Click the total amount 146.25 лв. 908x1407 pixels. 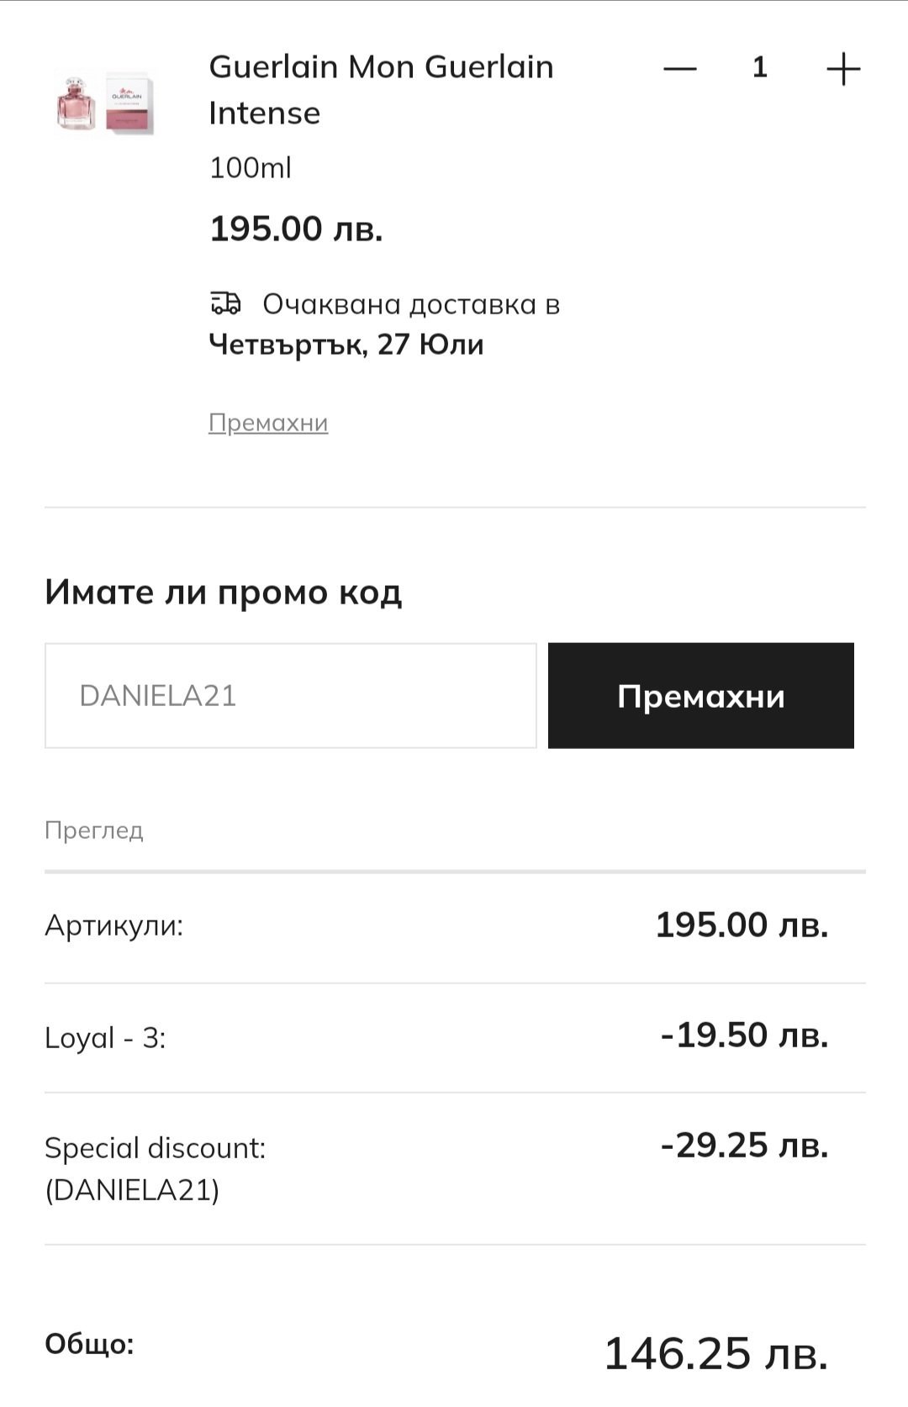point(715,1353)
